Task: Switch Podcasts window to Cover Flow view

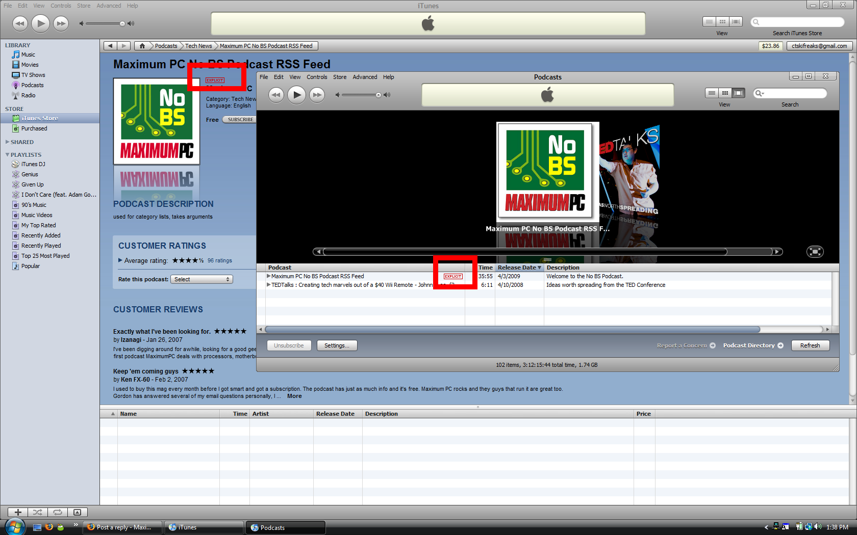Action: [738, 93]
